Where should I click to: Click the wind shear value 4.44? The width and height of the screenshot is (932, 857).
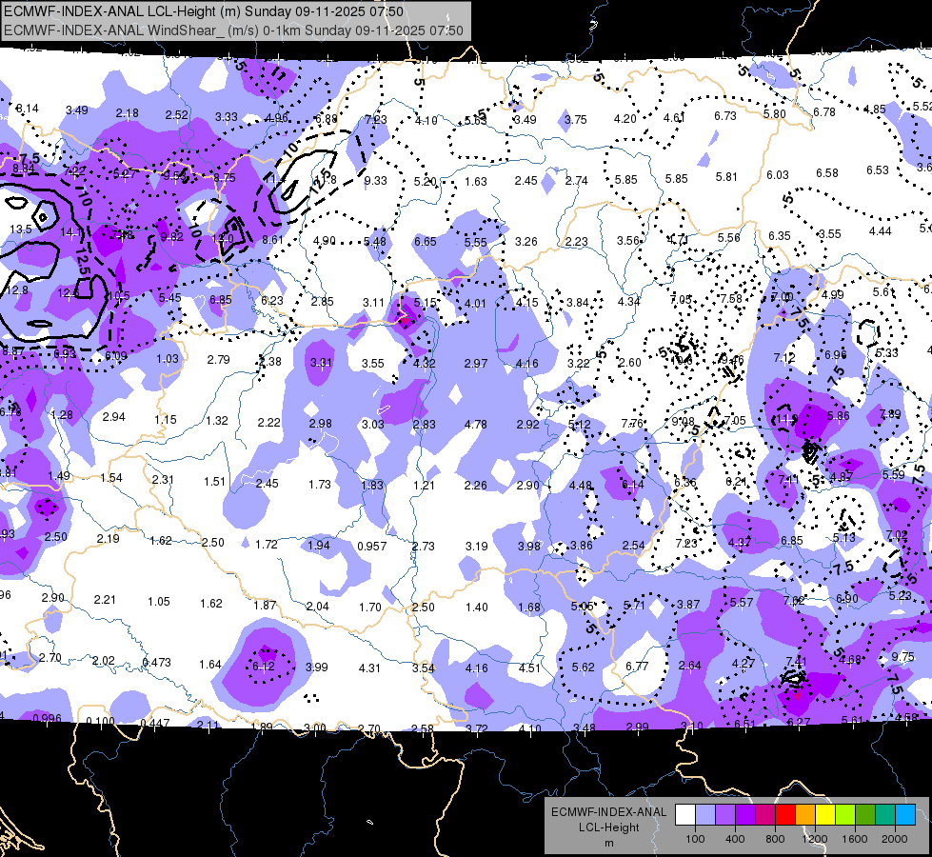(880, 230)
